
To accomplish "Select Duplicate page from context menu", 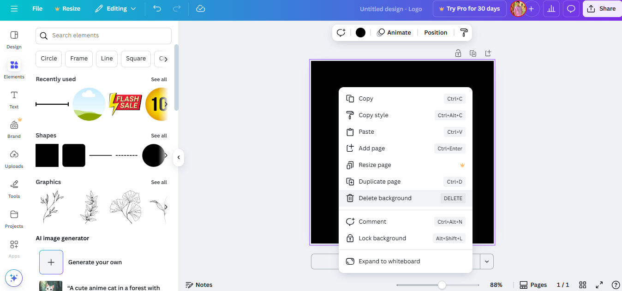I will [x=406, y=181].
